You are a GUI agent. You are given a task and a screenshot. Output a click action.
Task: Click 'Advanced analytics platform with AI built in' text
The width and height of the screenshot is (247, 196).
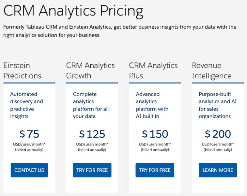pos(152,105)
